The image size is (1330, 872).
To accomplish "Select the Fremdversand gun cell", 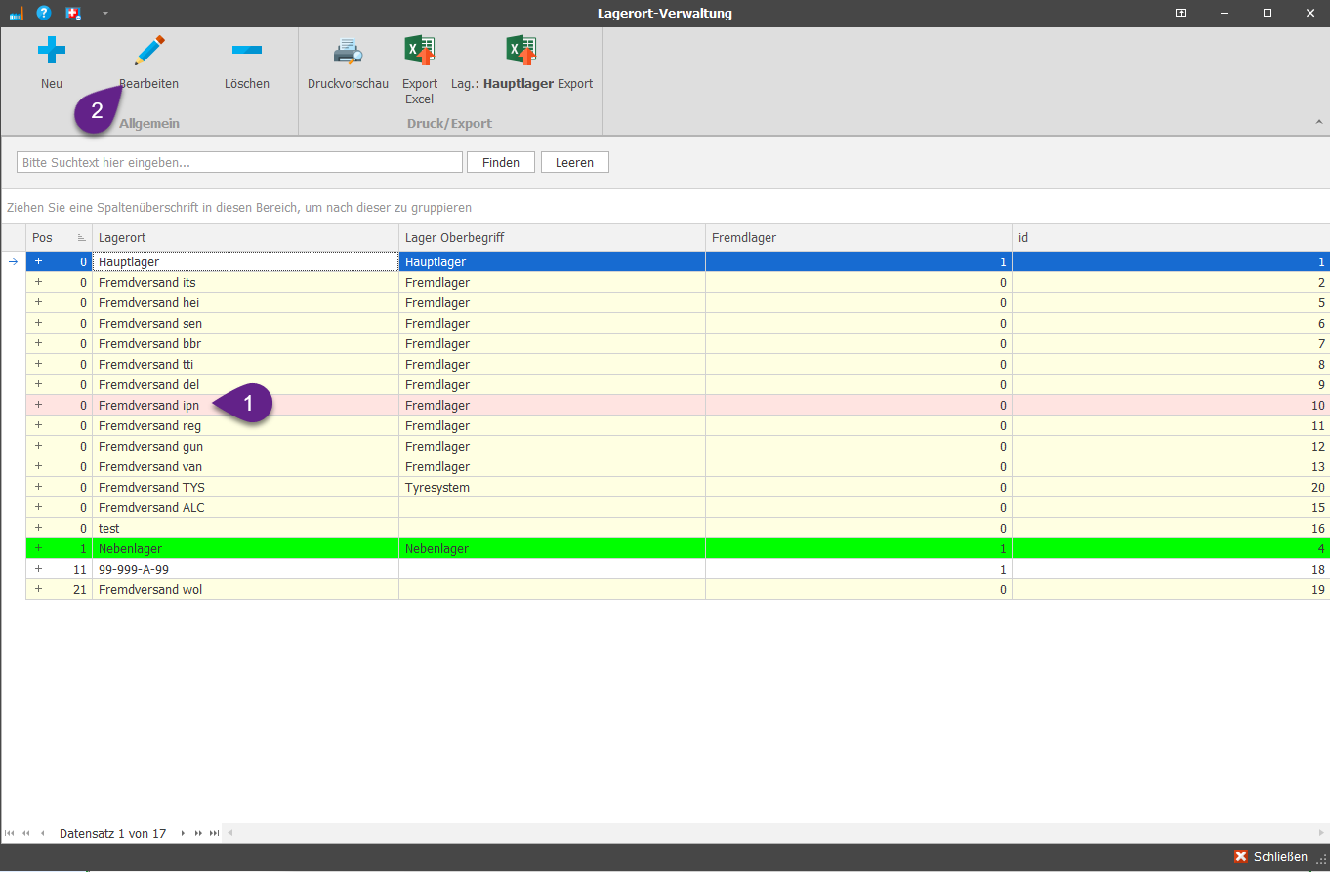I will 245,446.
